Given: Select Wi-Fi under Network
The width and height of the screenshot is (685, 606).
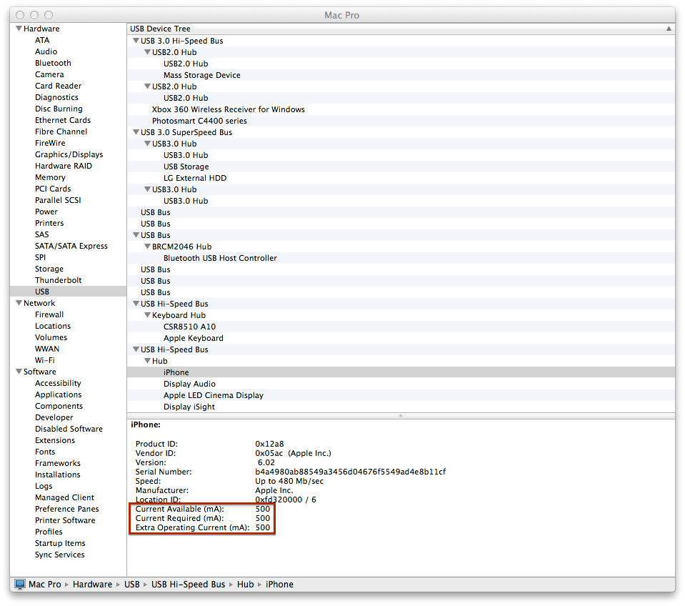Looking at the screenshot, I should click(x=44, y=360).
